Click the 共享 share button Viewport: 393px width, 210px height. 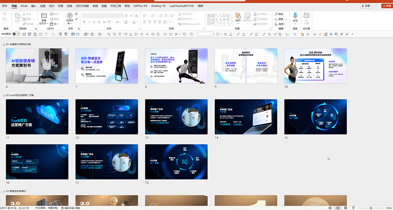[x=387, y=6]
